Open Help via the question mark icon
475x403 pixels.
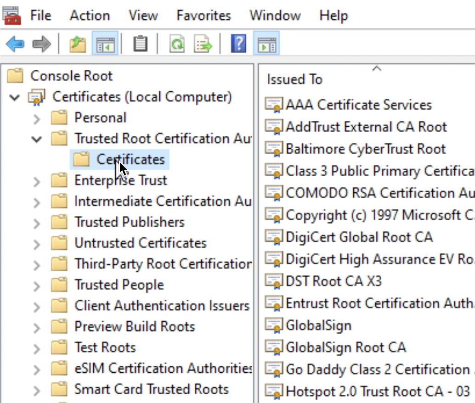tap(238, 45)
